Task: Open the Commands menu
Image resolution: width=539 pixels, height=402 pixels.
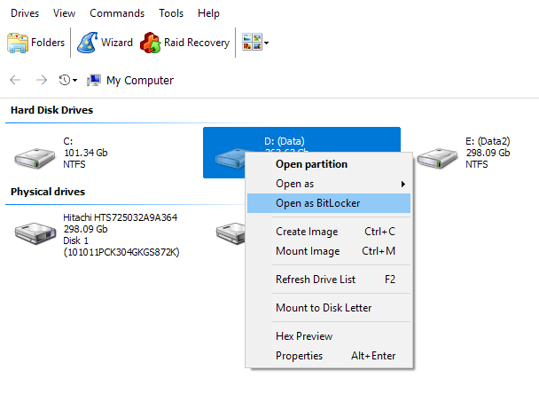Action: click(x=117, y=13)
